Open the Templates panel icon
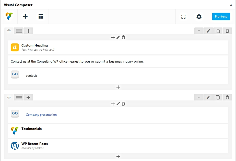Screen dimensions: 236x161 [x=41, y=17]
